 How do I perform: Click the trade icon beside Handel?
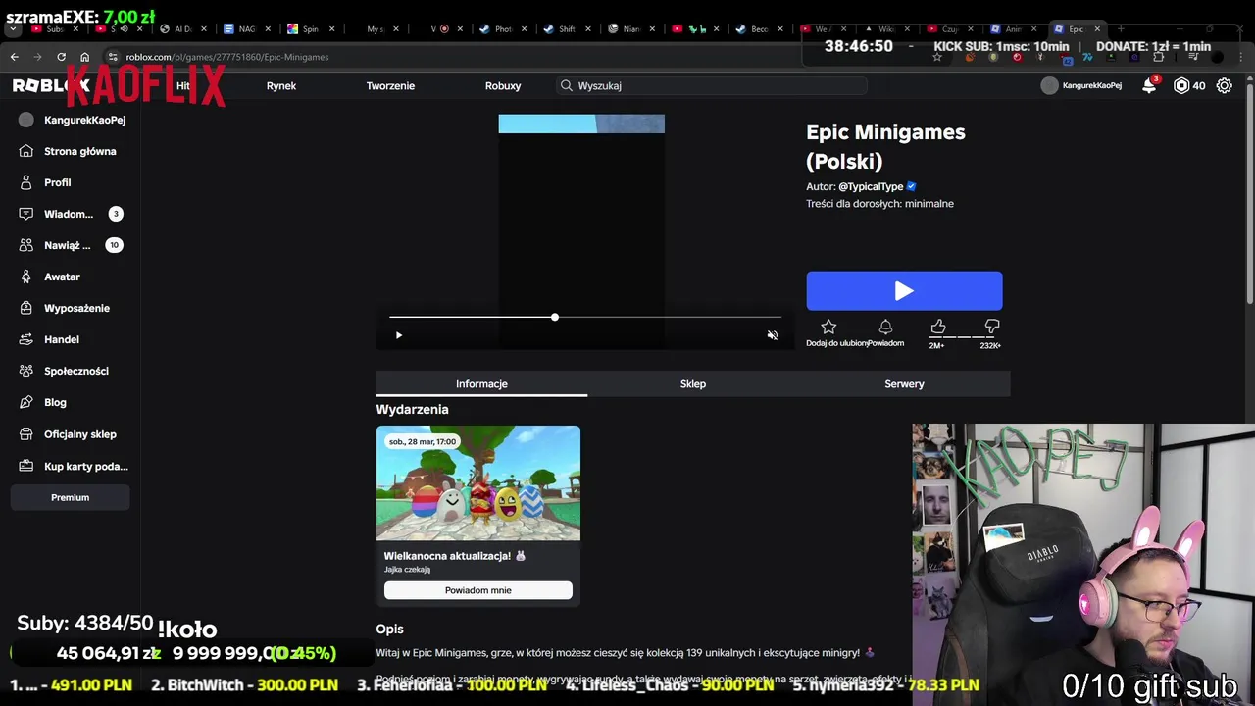point(26,339)
